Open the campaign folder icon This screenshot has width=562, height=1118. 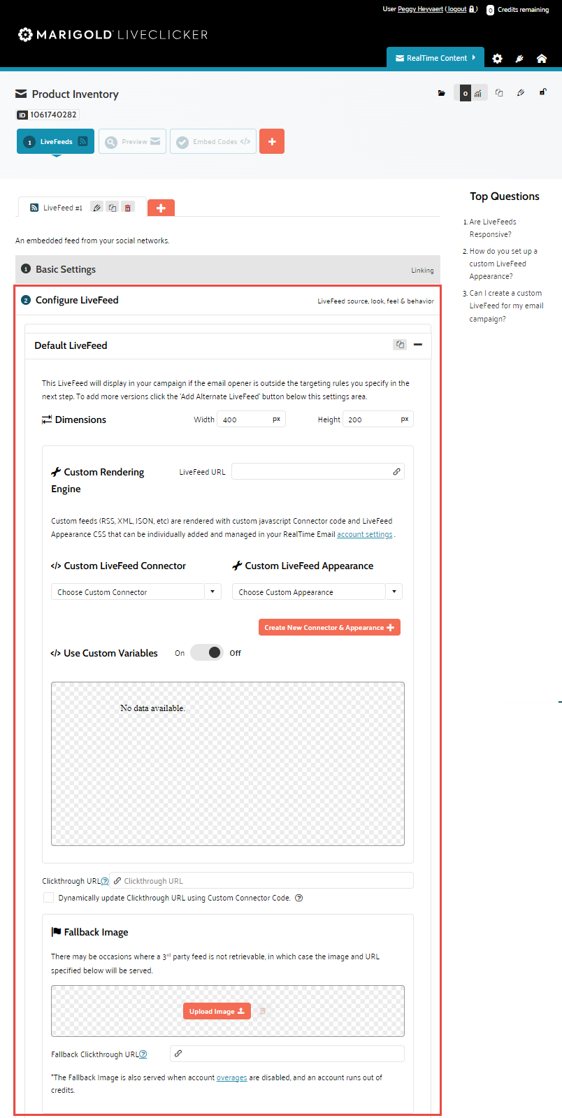click(x=442, y=93)
